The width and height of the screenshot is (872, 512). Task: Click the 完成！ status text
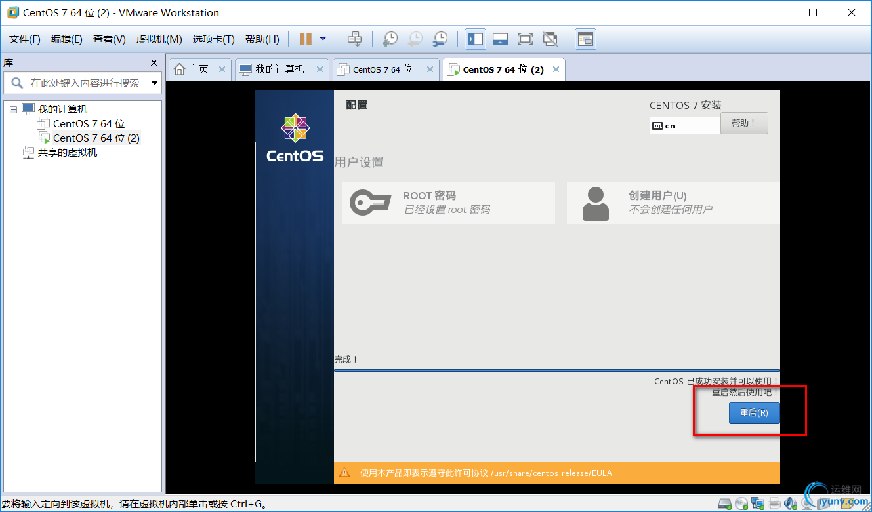(x=346, y=359)
